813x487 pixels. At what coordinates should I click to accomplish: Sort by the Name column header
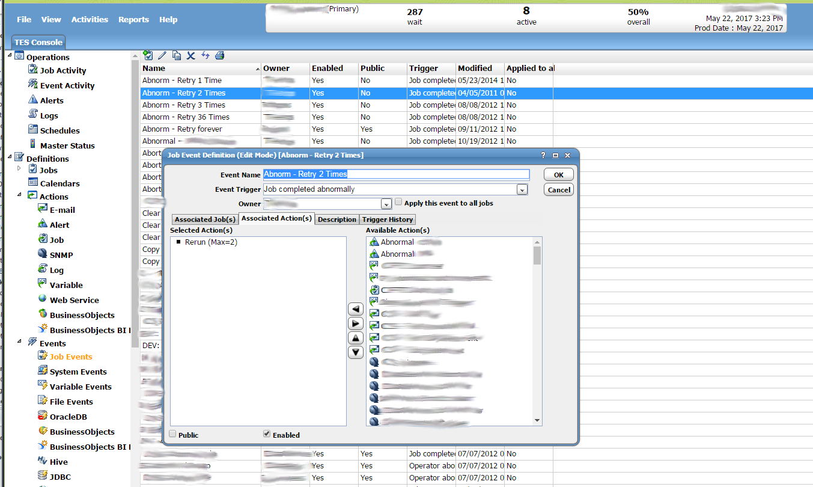(x=201, y=68)
